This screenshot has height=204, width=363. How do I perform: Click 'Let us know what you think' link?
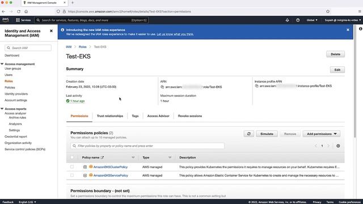pyautogui.click(x=175, y=34)
